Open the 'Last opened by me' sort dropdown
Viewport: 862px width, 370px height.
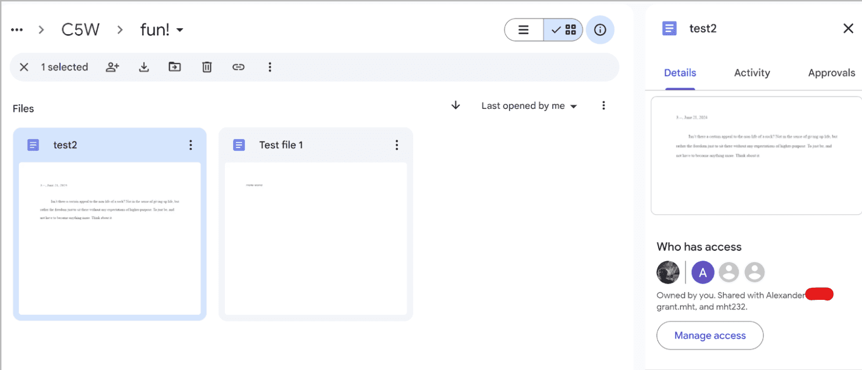(528, 105)
